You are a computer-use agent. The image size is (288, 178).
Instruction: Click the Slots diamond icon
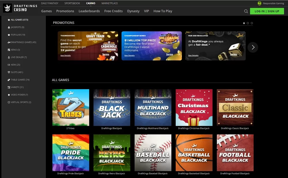point(9,72)
